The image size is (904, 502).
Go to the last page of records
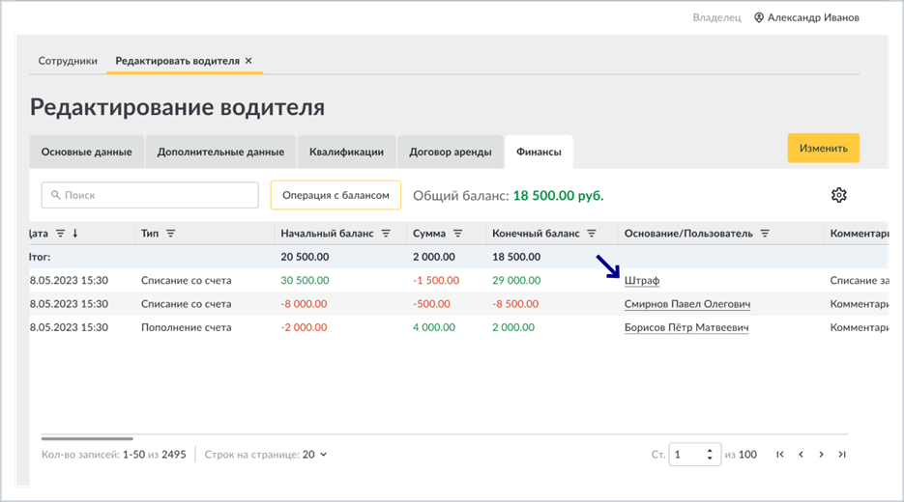pyautogui.click(x=842, y=455)
